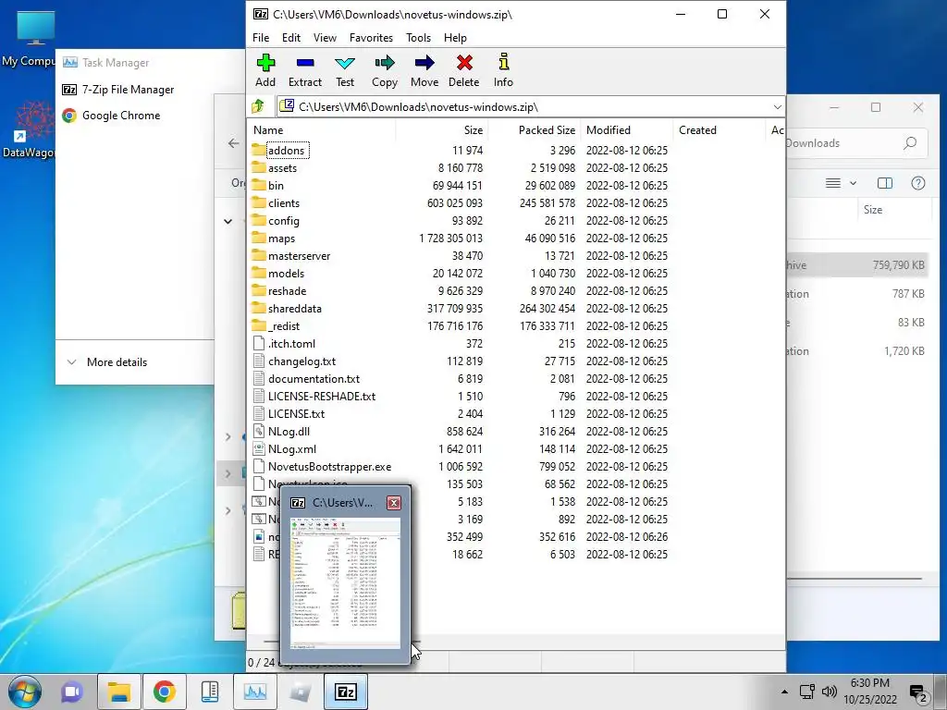This screenshot has width=947, height=710.
Task: Select the bin folder
Action: (x=276, y=185)
